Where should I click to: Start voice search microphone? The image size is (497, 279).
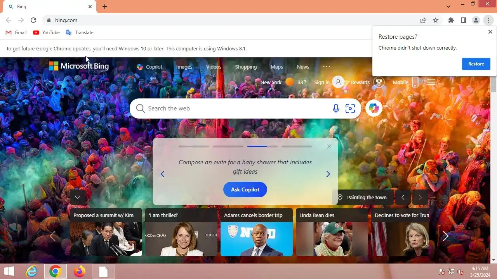[x=336, y=108]
